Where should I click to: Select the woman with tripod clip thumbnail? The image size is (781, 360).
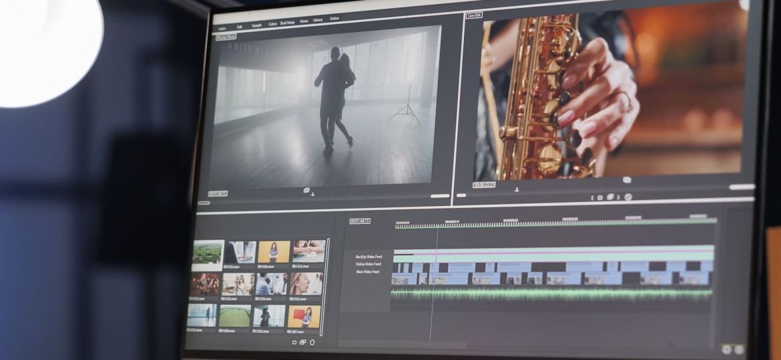pos(238,285)
